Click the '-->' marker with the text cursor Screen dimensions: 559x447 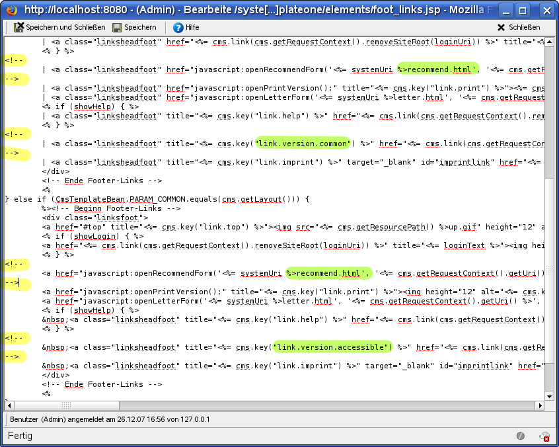coord(12,282)
